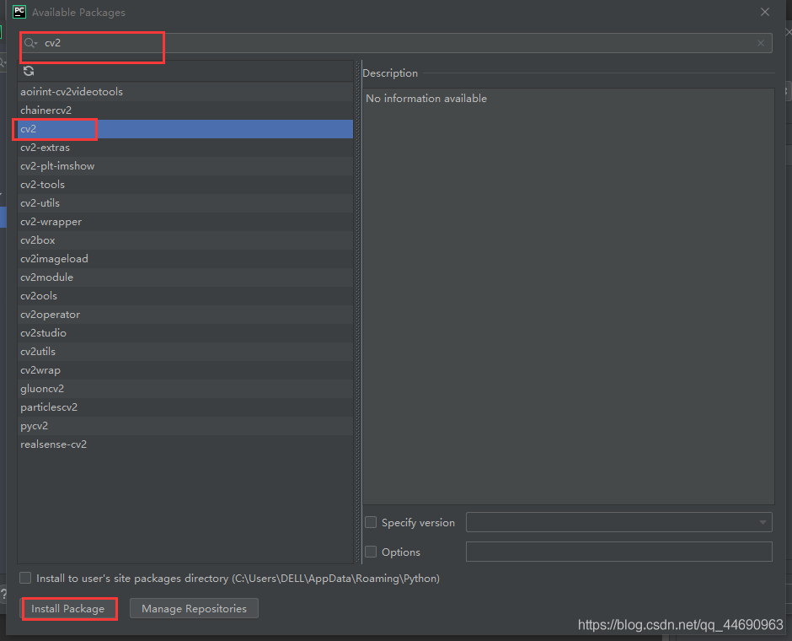Screen dimensions: 792x641
Task: Click the cv2 search input field
Action: [x=397, y=43]
